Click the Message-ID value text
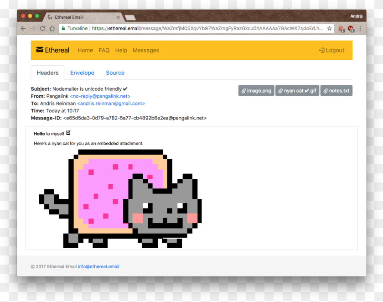Viewport: 383px width, 302px height. click(x=135, y=118)
